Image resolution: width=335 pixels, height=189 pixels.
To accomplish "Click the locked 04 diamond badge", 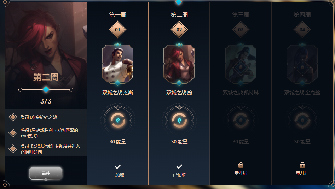I will pos(302,30).
